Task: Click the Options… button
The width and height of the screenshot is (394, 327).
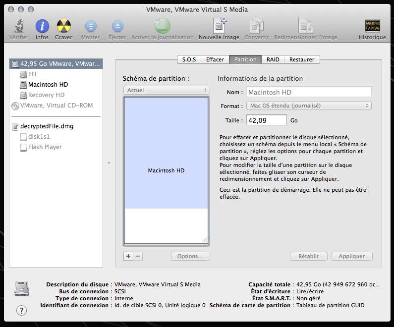Action: [x=190, y=256]
